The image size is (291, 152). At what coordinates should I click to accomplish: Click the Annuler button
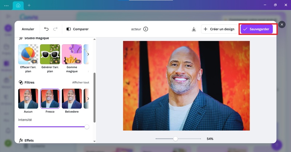(x=28, y=29)
